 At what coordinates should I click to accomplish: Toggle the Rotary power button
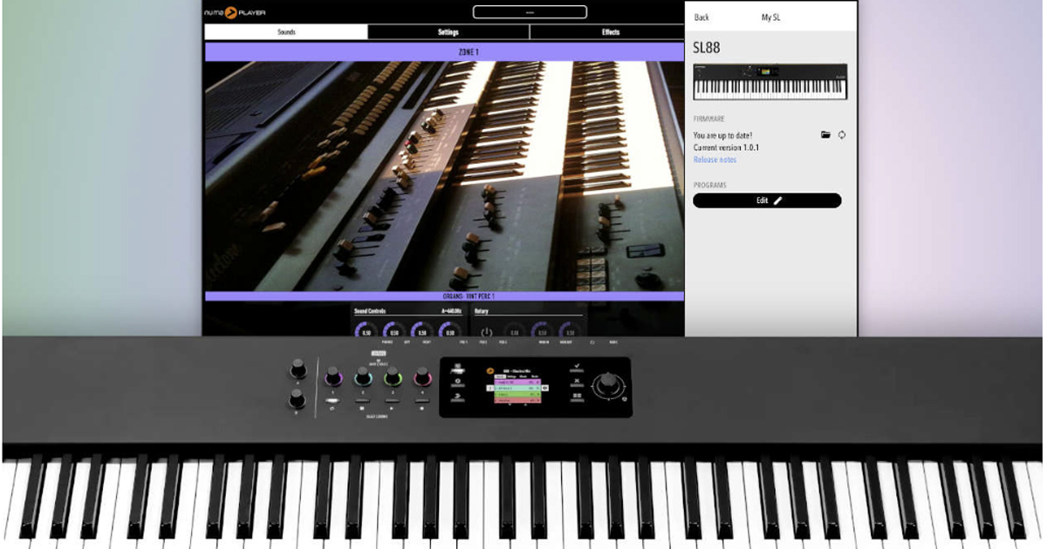click(x=487, y=332)
